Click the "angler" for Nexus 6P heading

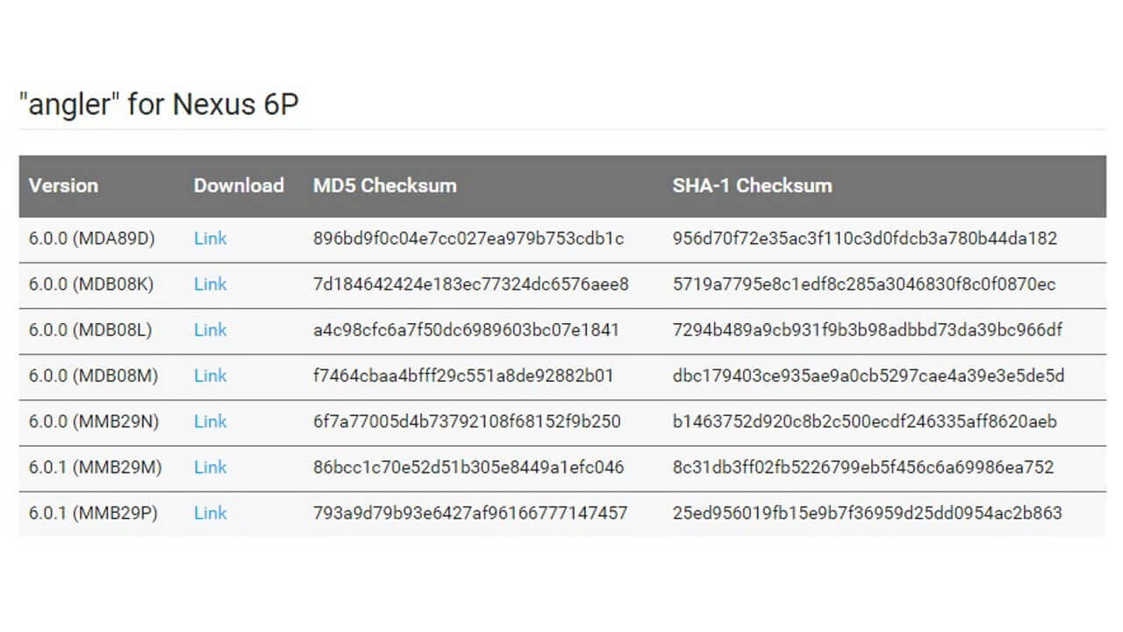159,104
